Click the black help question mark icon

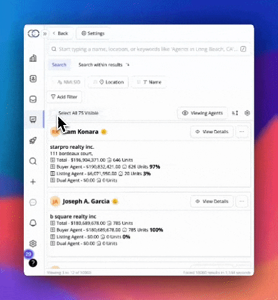point(33,263)
